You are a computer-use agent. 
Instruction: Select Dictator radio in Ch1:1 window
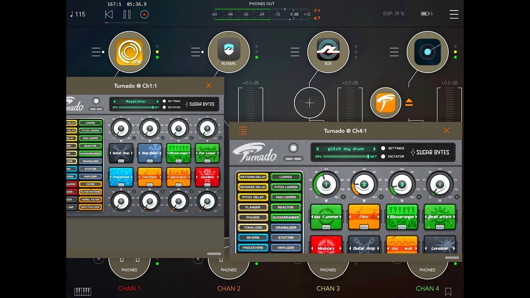[x=164, y=107]
